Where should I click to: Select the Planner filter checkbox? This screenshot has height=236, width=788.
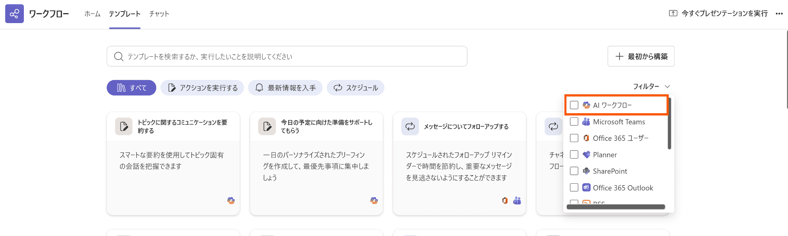(x=574, y=154)
